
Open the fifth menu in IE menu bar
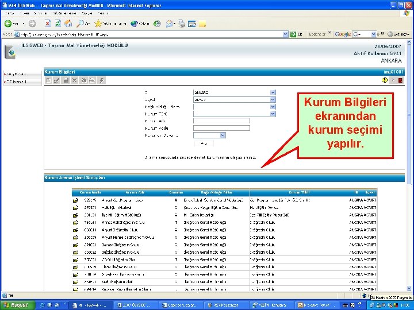tap(87, 13)
